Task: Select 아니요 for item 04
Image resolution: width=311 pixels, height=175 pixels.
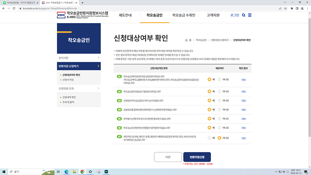Action: click(x=219, y=110)
